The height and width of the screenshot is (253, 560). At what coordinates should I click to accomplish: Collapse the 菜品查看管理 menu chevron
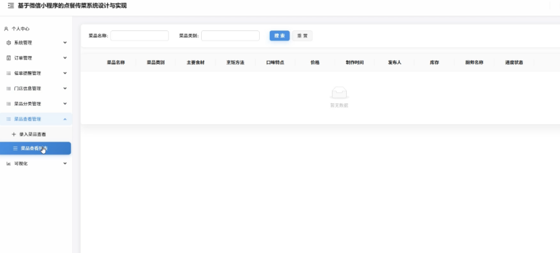(65, 119)
